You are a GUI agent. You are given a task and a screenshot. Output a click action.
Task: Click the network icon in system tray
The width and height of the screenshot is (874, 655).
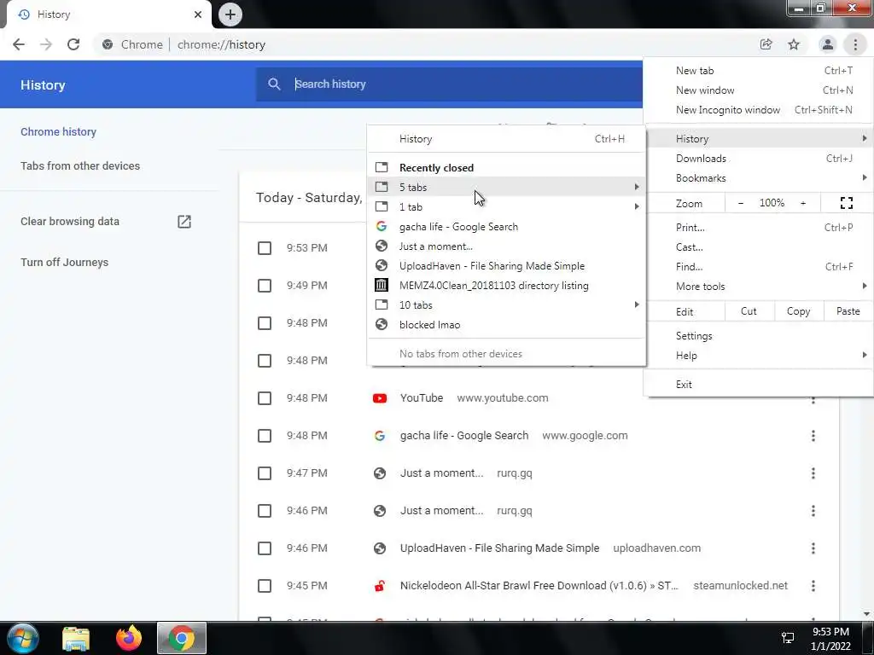788,638
